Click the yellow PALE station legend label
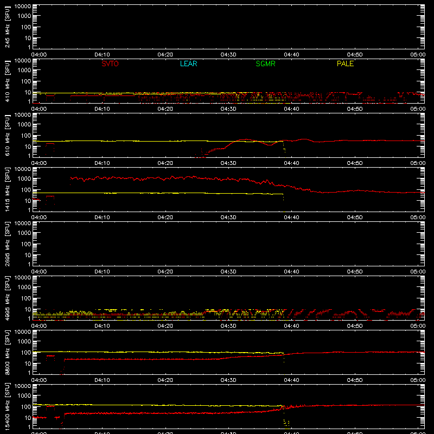434x434 pixels. coord(345,63)
